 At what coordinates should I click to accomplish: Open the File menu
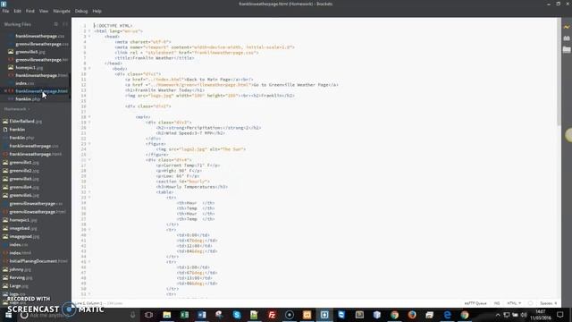(x=5, y=12)
